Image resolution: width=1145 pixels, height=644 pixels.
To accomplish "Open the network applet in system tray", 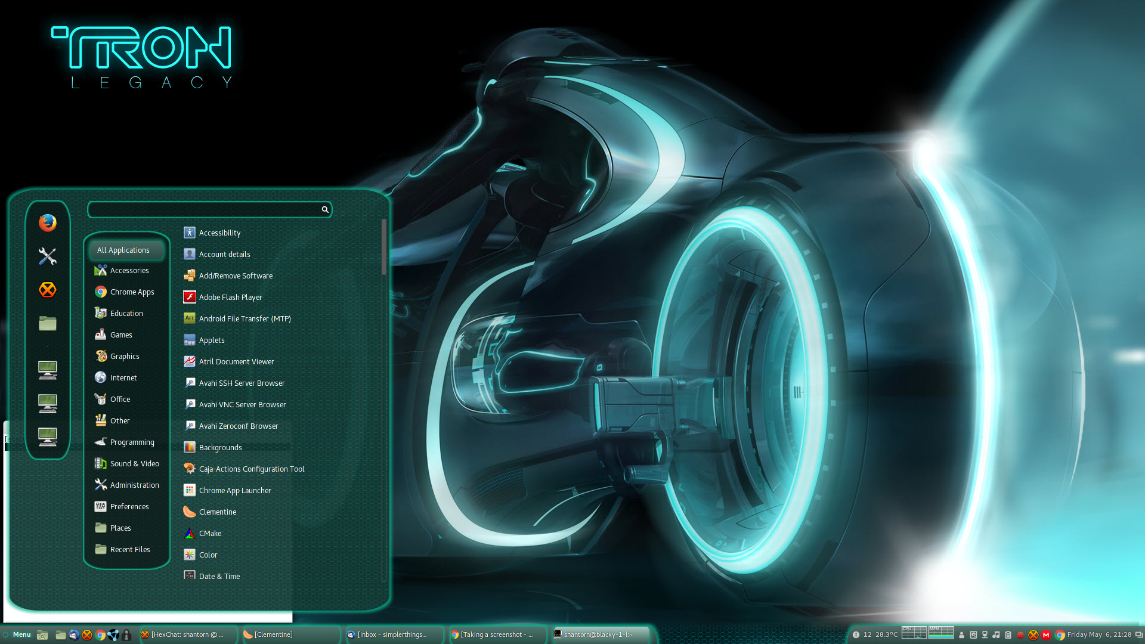I will (985, 635).
